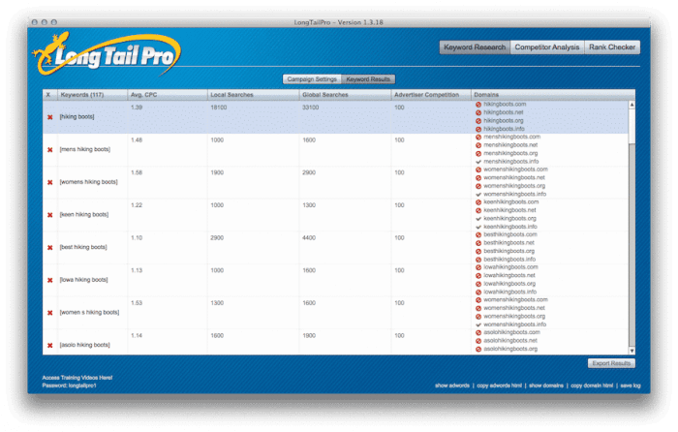Viewport: 678px width, 432px height.
Task: Sort by Keywords (117) column header
Action: [x=92, y=95]
